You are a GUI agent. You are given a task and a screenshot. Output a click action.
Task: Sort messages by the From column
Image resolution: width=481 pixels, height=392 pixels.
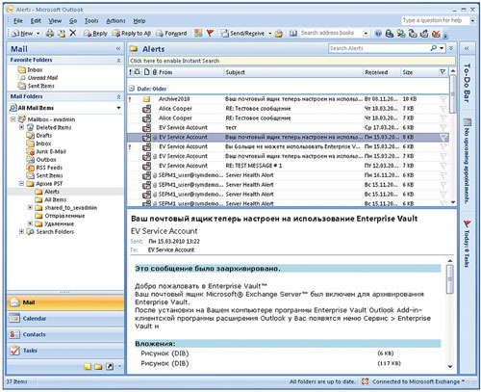(190, 72)
